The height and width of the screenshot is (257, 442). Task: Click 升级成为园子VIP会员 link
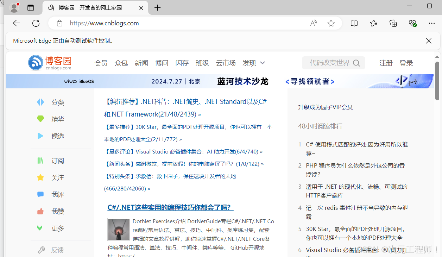coord(325,107)
